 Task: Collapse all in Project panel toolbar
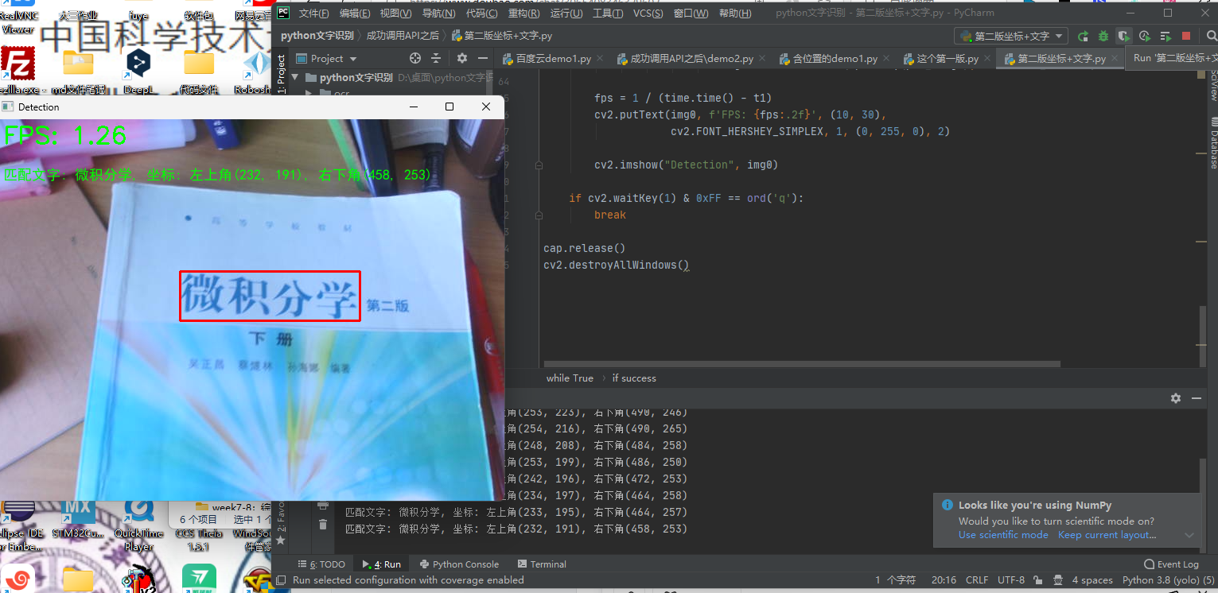point(436,58)
